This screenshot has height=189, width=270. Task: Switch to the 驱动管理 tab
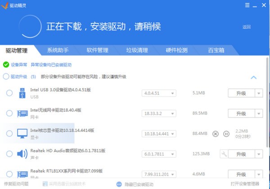(x=17, y=50)
